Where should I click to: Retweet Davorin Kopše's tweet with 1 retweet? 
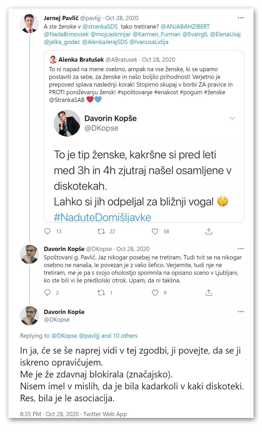(x=101, y=292)
